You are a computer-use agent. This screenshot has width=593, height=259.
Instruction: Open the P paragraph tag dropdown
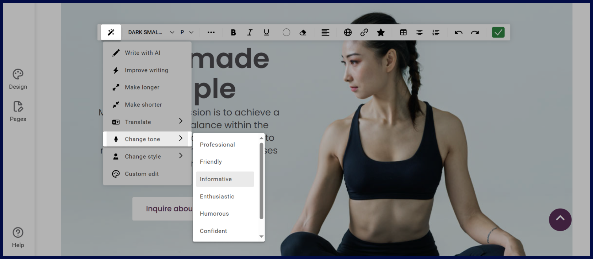tap(187, 32)
